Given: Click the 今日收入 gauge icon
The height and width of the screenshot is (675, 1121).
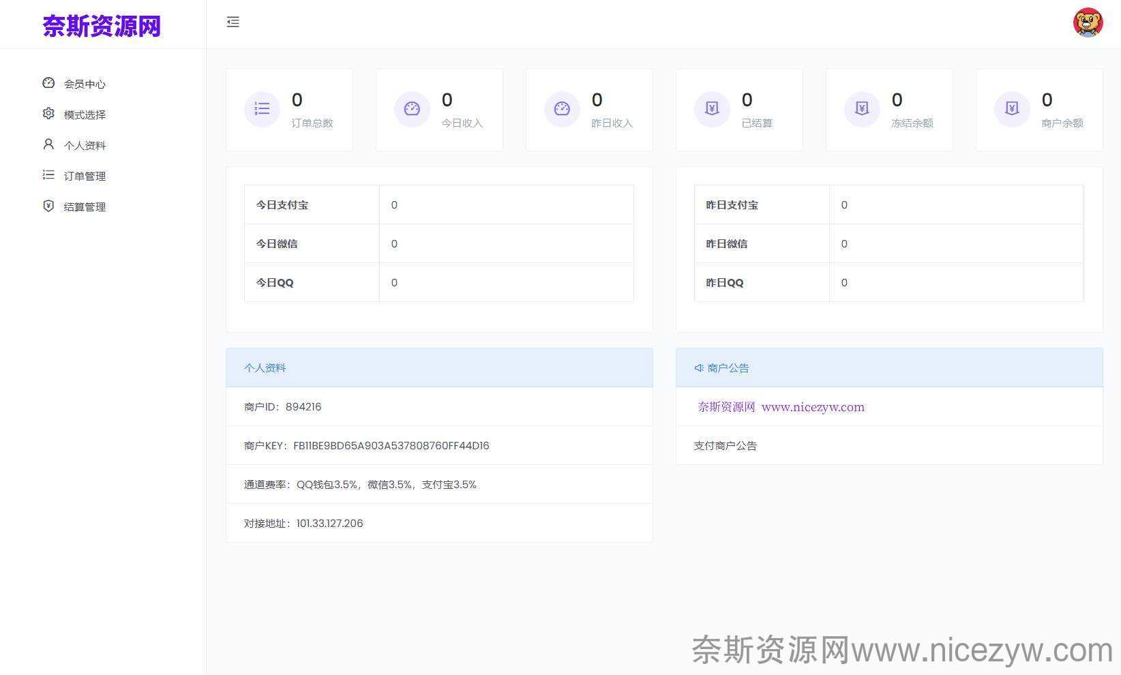Looking at the screenshot, I should click(412, 109).
